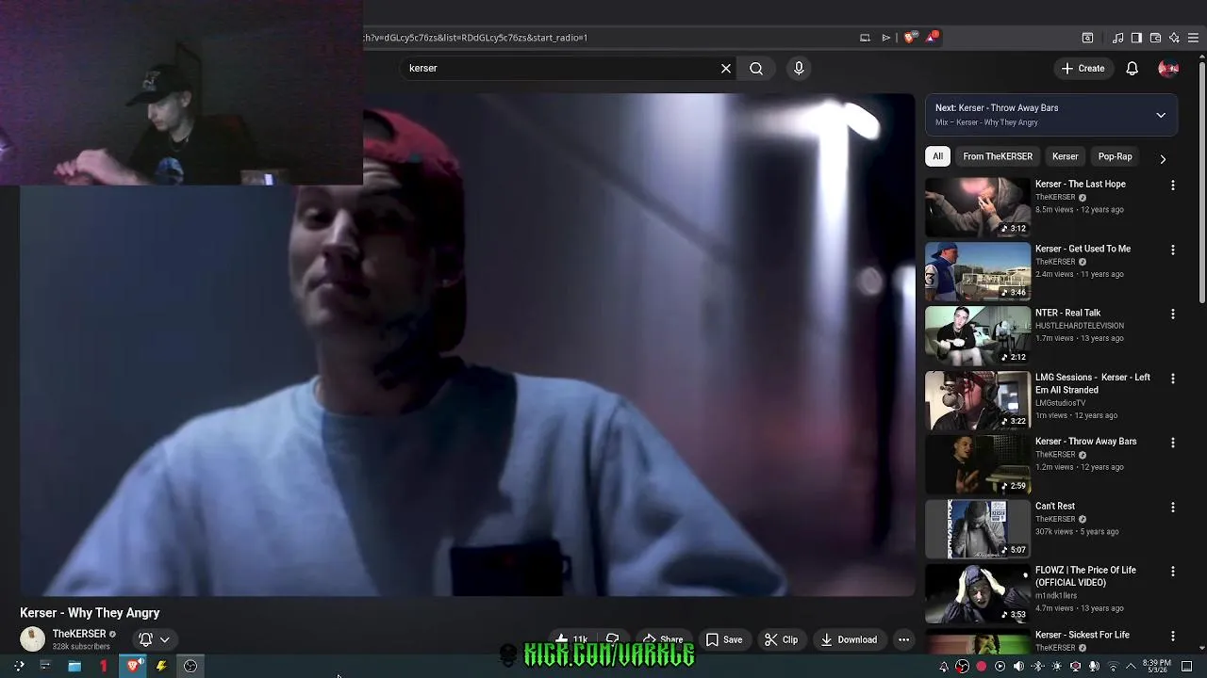Screen dimensions: 1207x678
Task: Click the volume speaker tray icon
Action: point(1018,666)
